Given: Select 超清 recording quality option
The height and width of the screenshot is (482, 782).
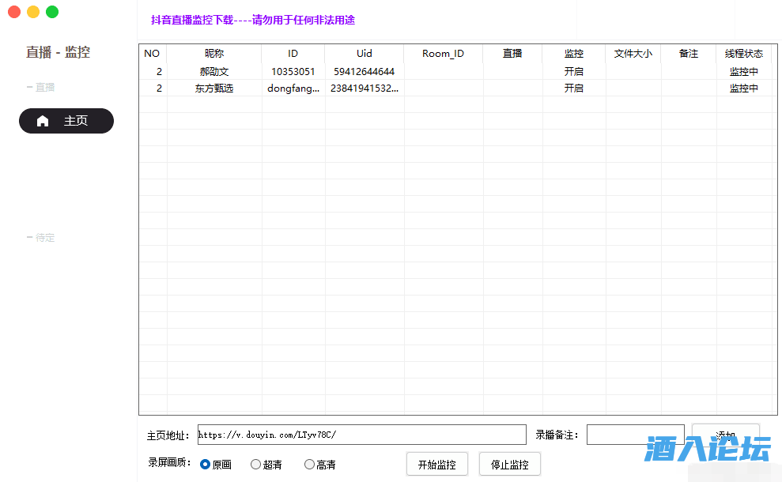Looking at the screenshot, I should point(256,465).
